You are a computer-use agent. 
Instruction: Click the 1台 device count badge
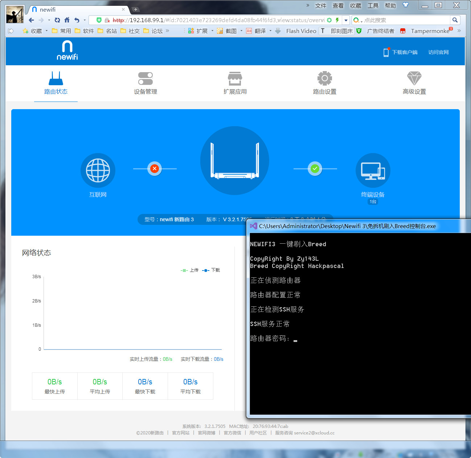coord(373,202)
